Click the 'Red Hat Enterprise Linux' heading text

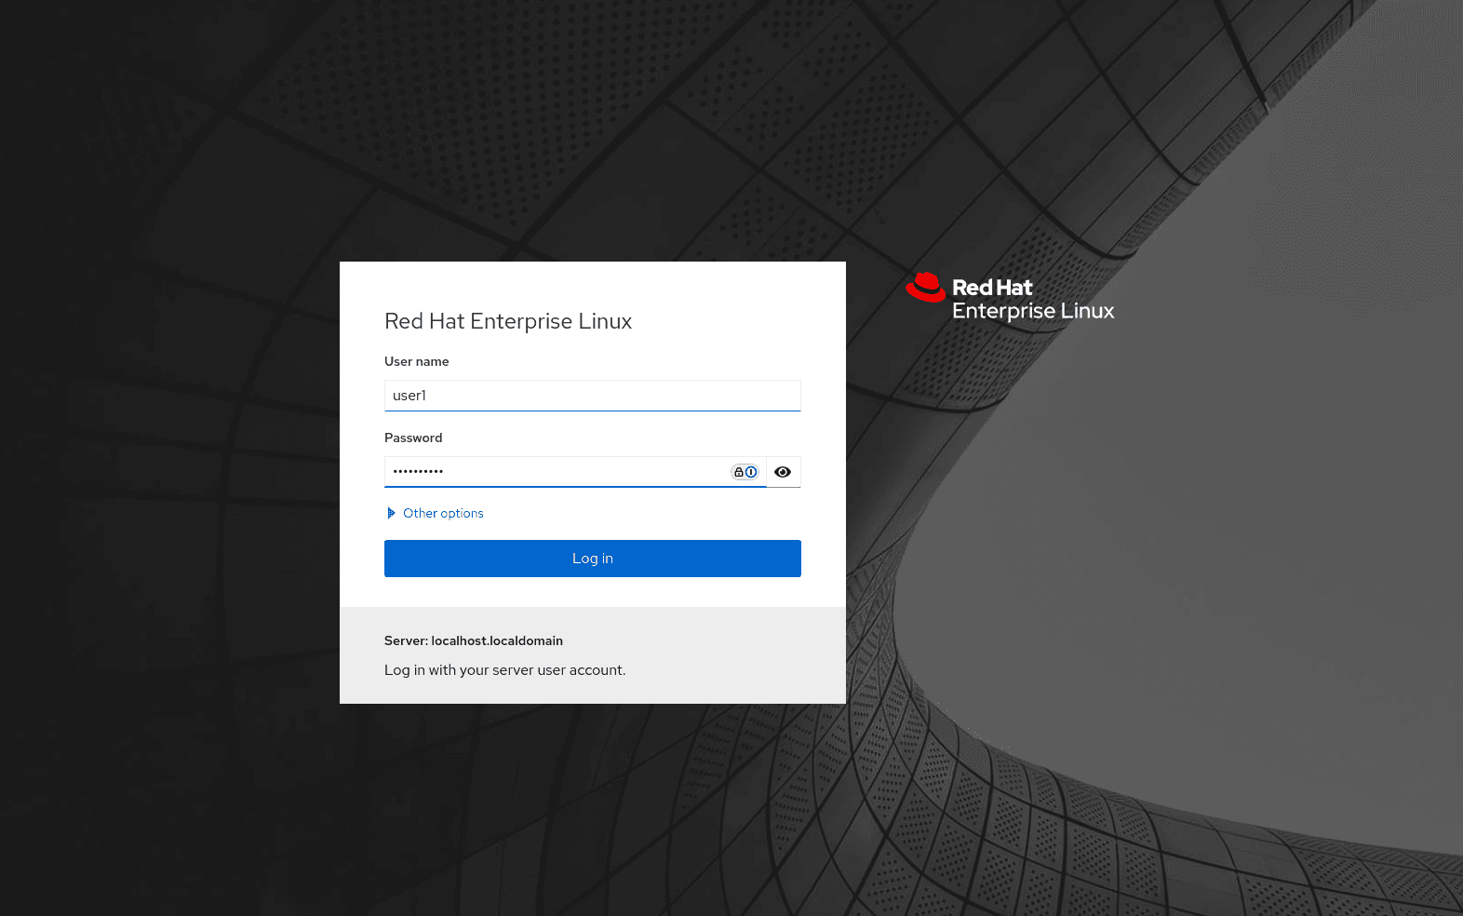point(508,321)
